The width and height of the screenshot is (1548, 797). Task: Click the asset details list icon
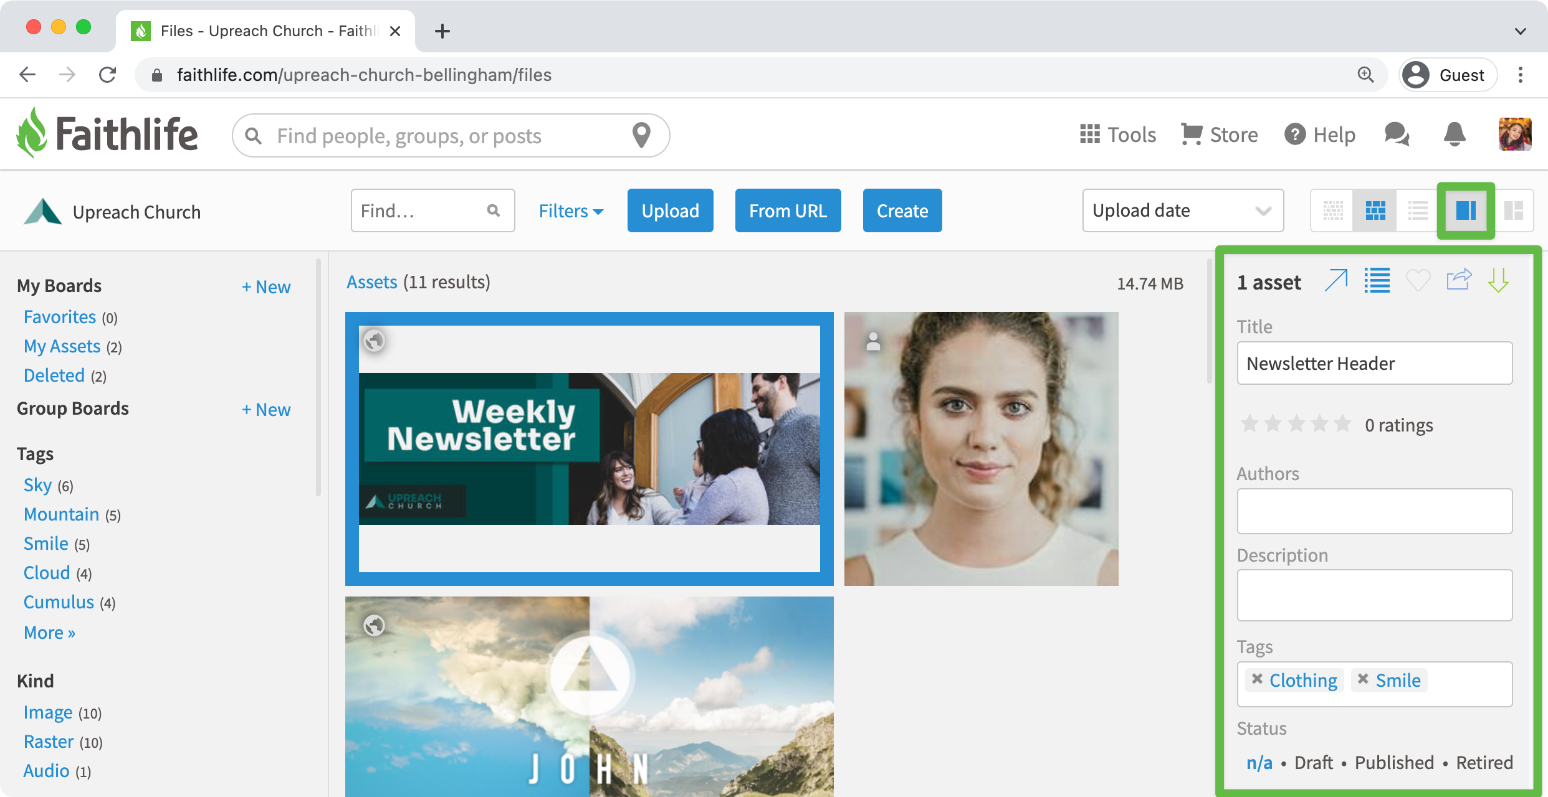[1377, 280]
